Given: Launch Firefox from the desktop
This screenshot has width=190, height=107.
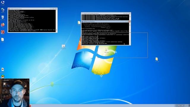Looking at the screenshot, I should 3,25.
